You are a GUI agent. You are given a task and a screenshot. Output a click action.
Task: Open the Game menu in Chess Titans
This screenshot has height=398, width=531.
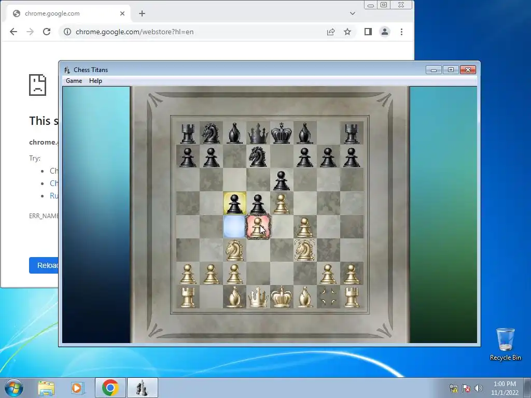[x=74, y=80]
